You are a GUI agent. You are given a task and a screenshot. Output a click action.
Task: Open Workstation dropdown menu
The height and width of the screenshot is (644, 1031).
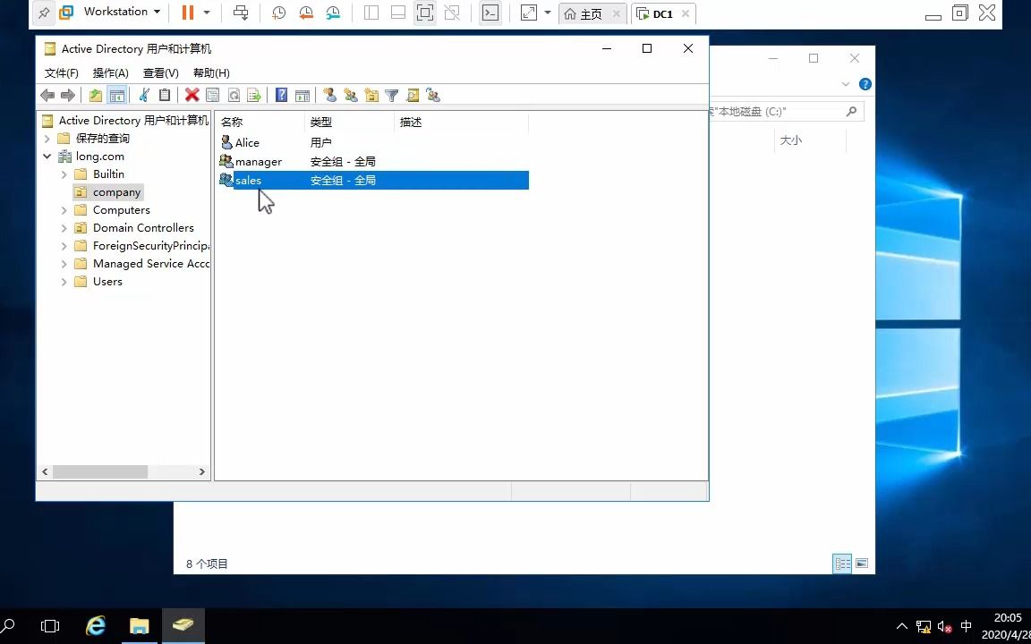(123, 12)
